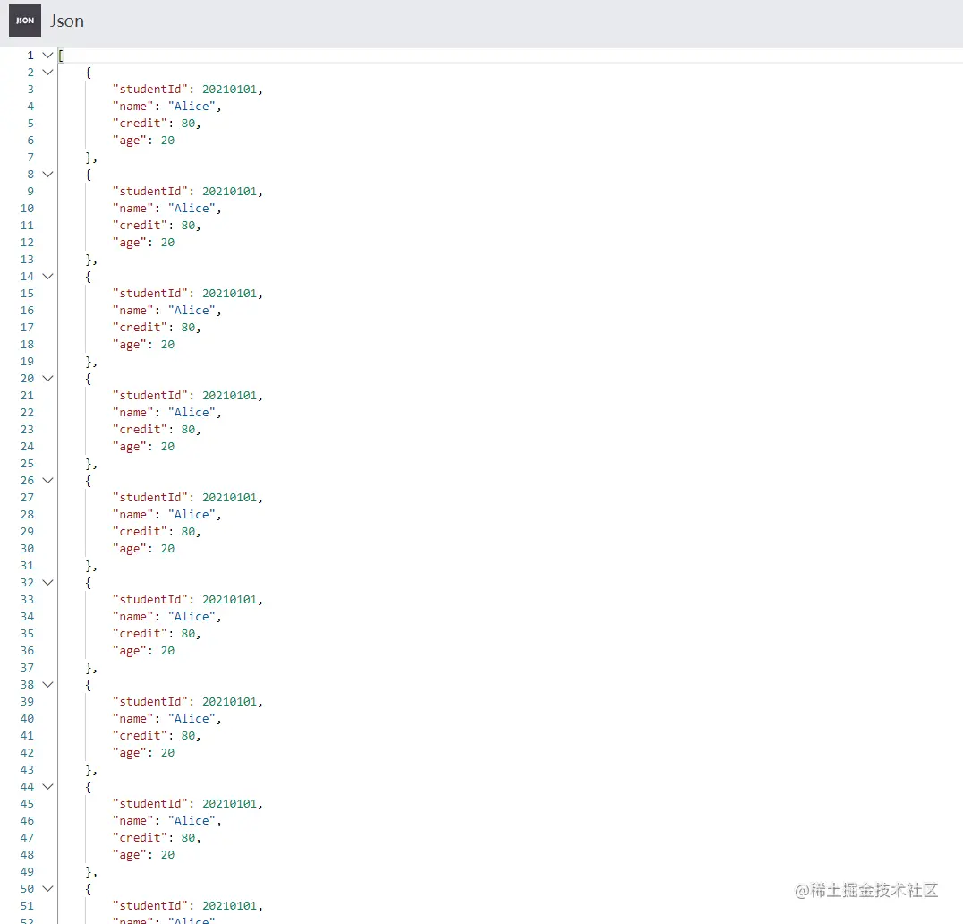Collapse the object starting at line 26
Image resolution: width=963 pixels, height=924 pixels.
click(x=47, y=481)
